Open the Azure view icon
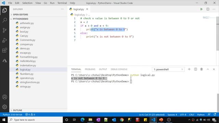Viewport: 219px width, 123px height. coord(4,60)
